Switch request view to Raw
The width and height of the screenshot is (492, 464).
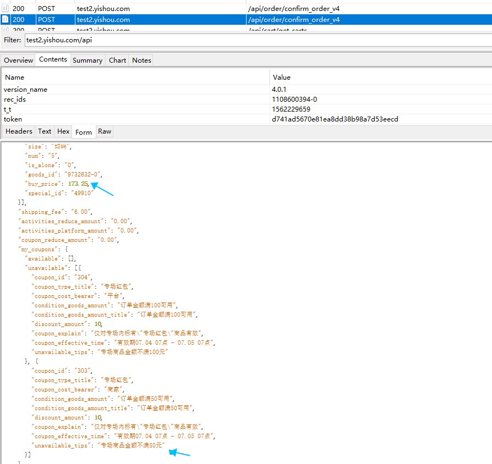coord(105,131)
